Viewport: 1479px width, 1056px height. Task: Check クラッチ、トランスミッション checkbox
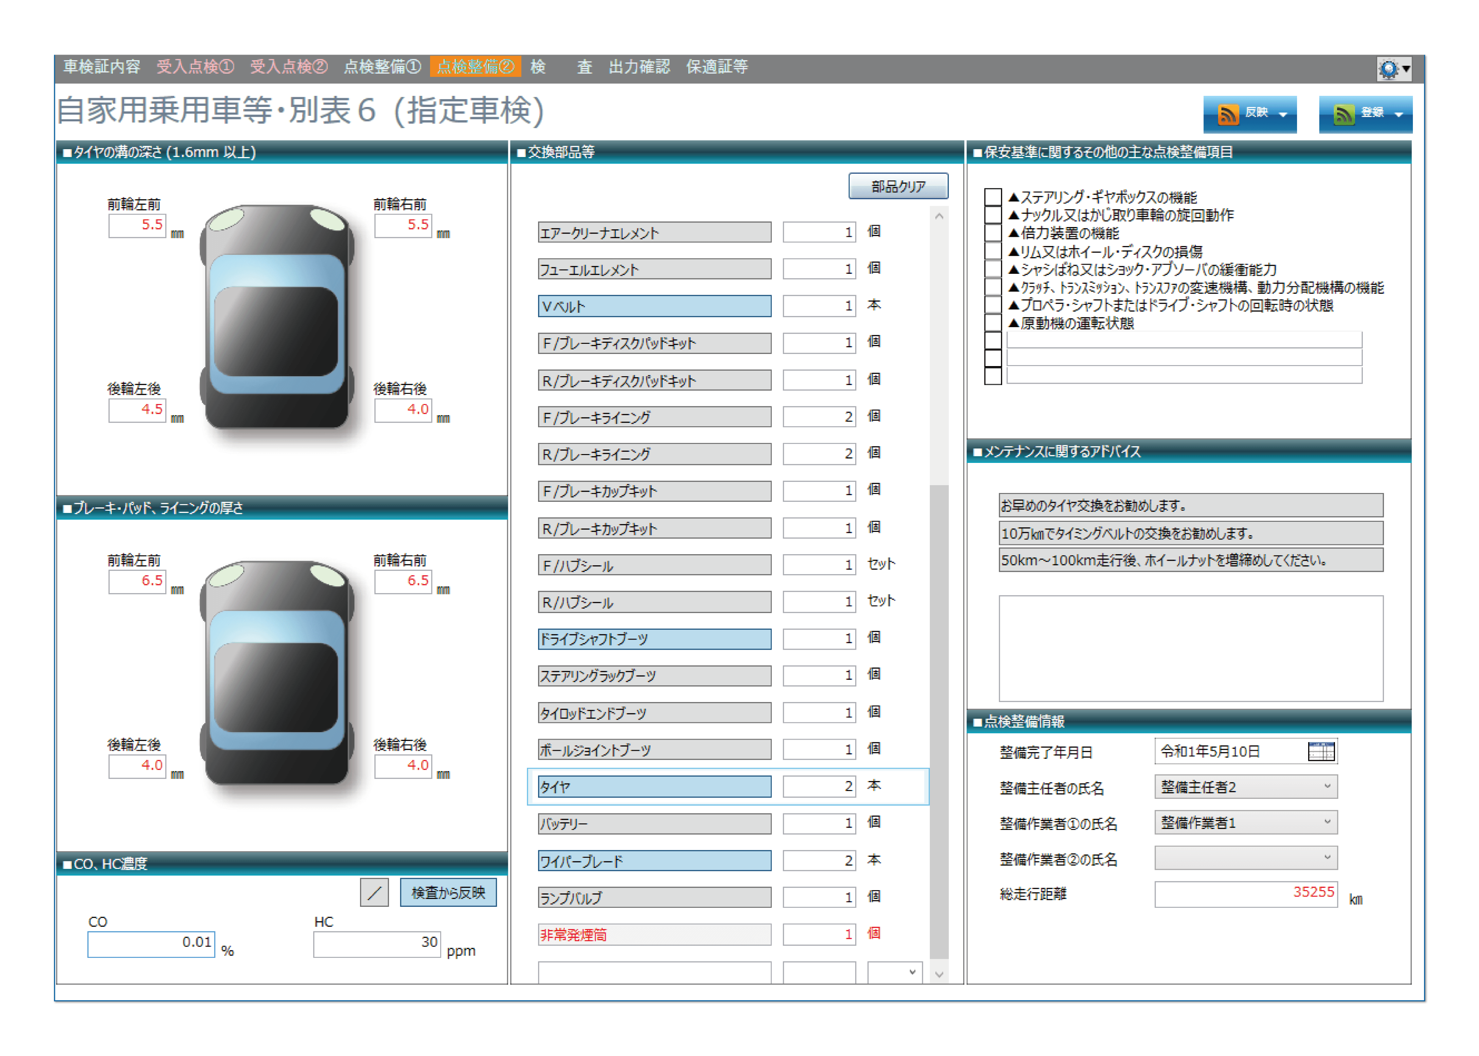click(993, 287)
